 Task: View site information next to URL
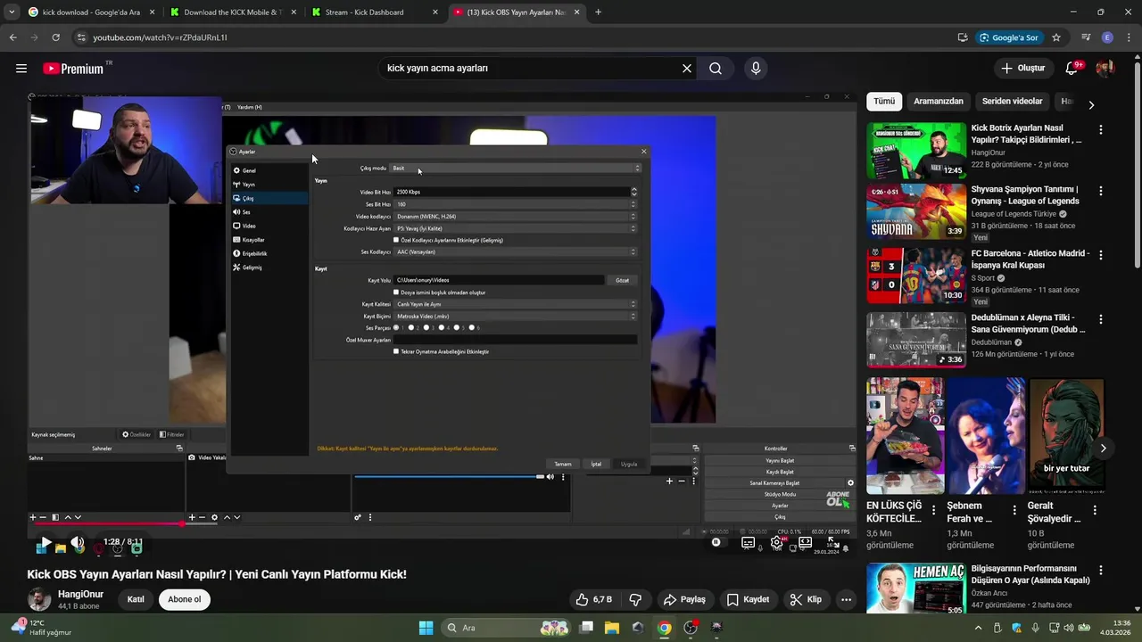(81, 37)
